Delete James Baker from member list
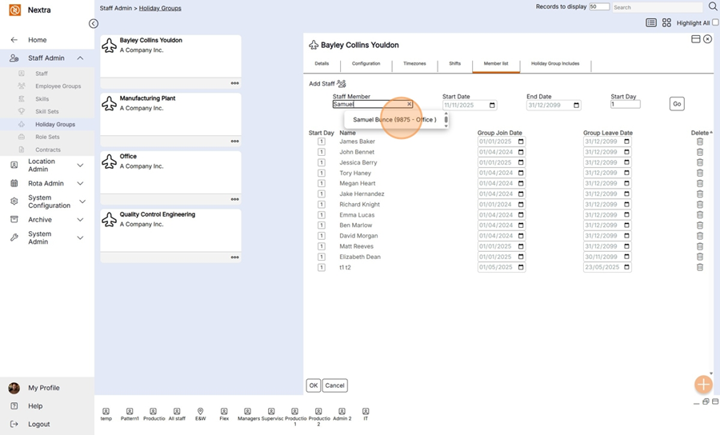 tap(699, 142)
